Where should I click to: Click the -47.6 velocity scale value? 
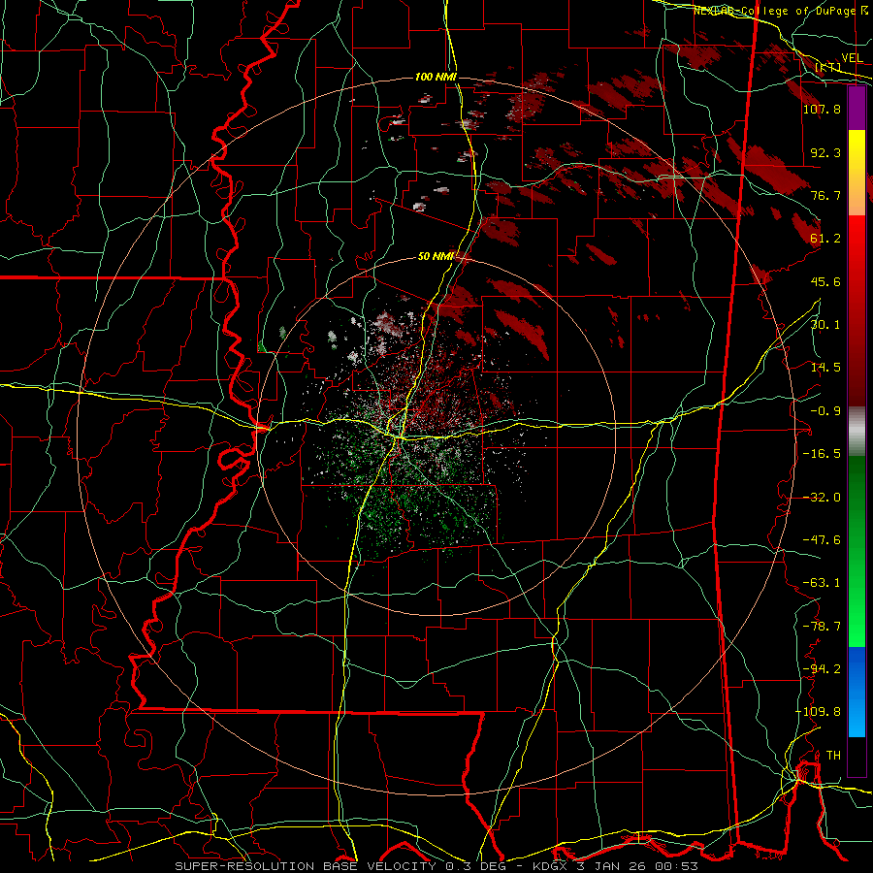[x=822, y=540]
